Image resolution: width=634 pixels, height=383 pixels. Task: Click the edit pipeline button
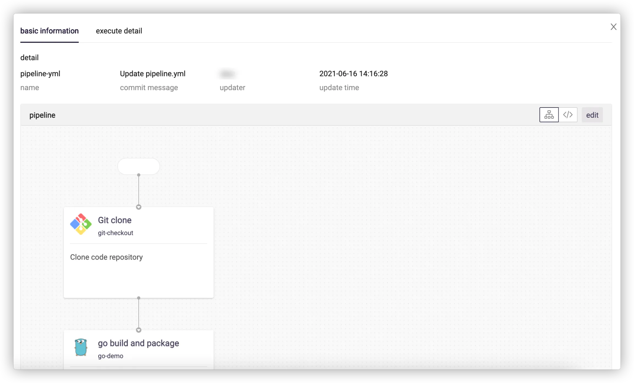pyautogui.click(x=592, y=115)
